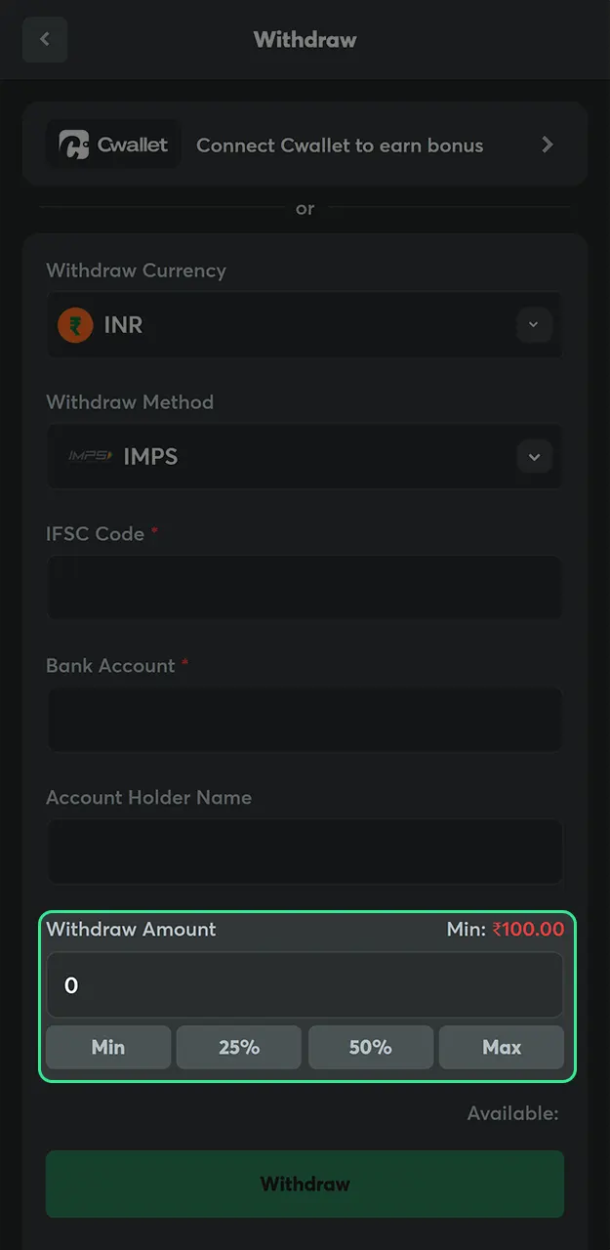The width and height of the screenshot is (610, 1250).
Task: Expand the Withdraw Method selector
Action: (534, 456)
